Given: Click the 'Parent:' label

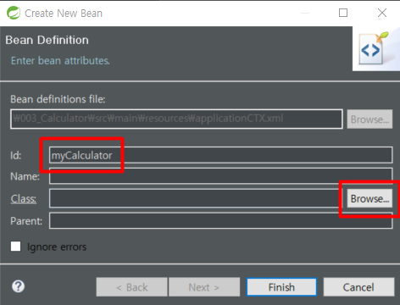Looking at the screenshot, I should (x=26, y=221).
